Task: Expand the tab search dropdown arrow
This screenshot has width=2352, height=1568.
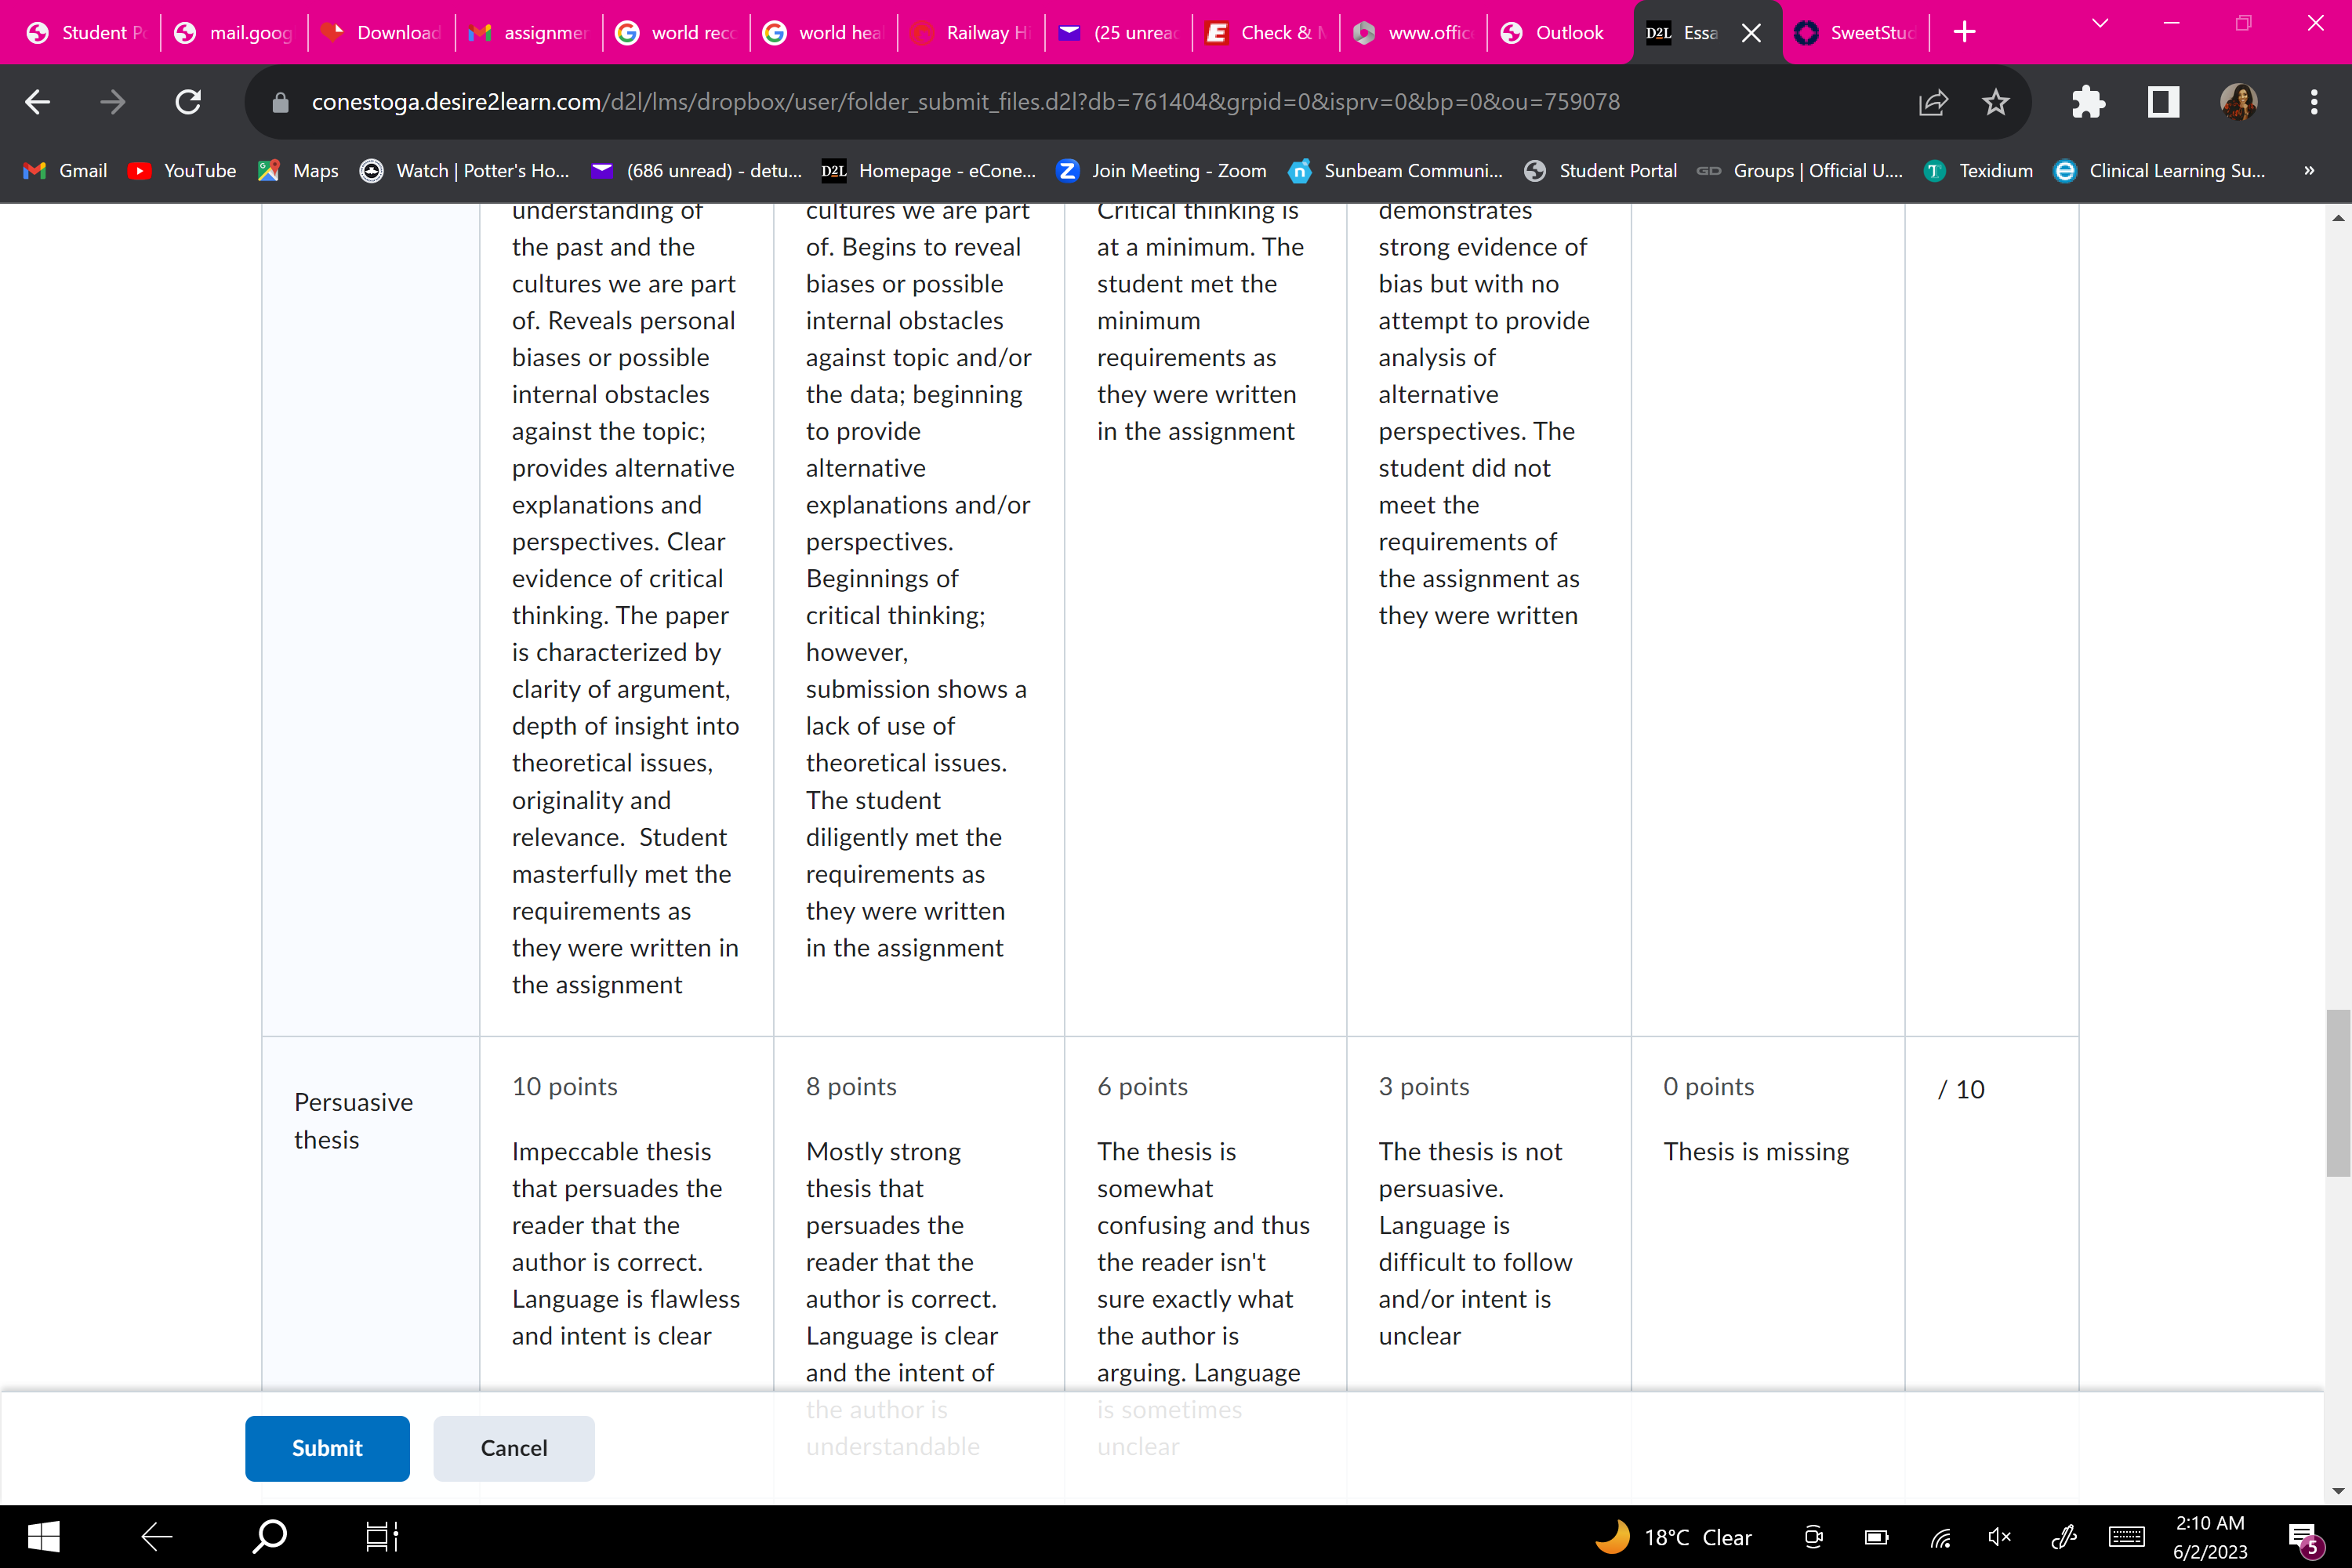Action: coord(2100,24)
